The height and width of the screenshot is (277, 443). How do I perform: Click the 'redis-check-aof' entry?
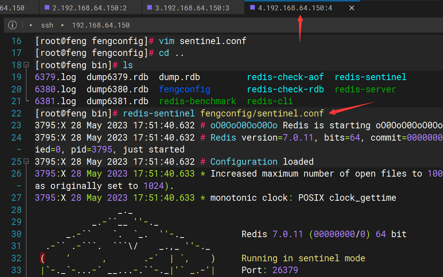pos(285,77)
